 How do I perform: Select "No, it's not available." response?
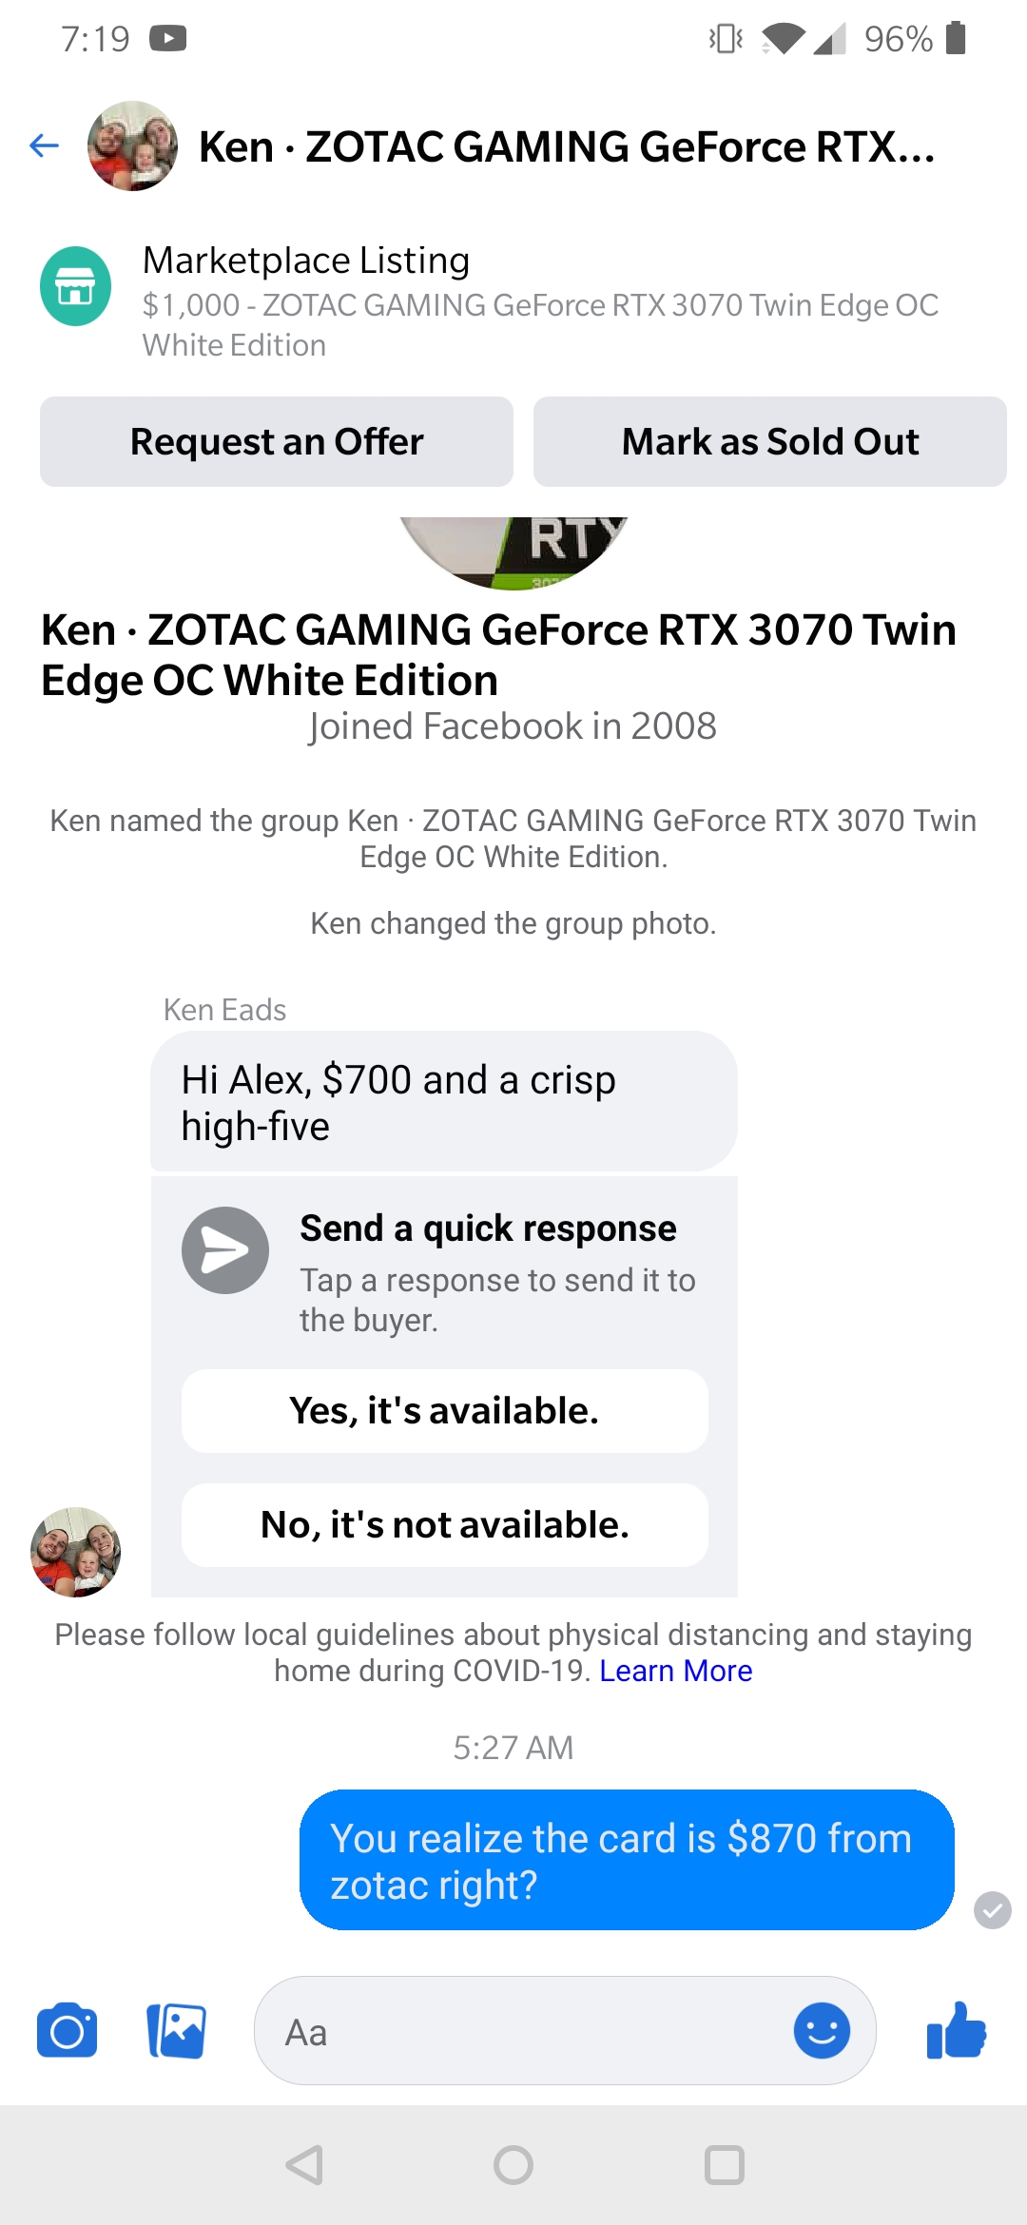click(x=445, y=1525)
